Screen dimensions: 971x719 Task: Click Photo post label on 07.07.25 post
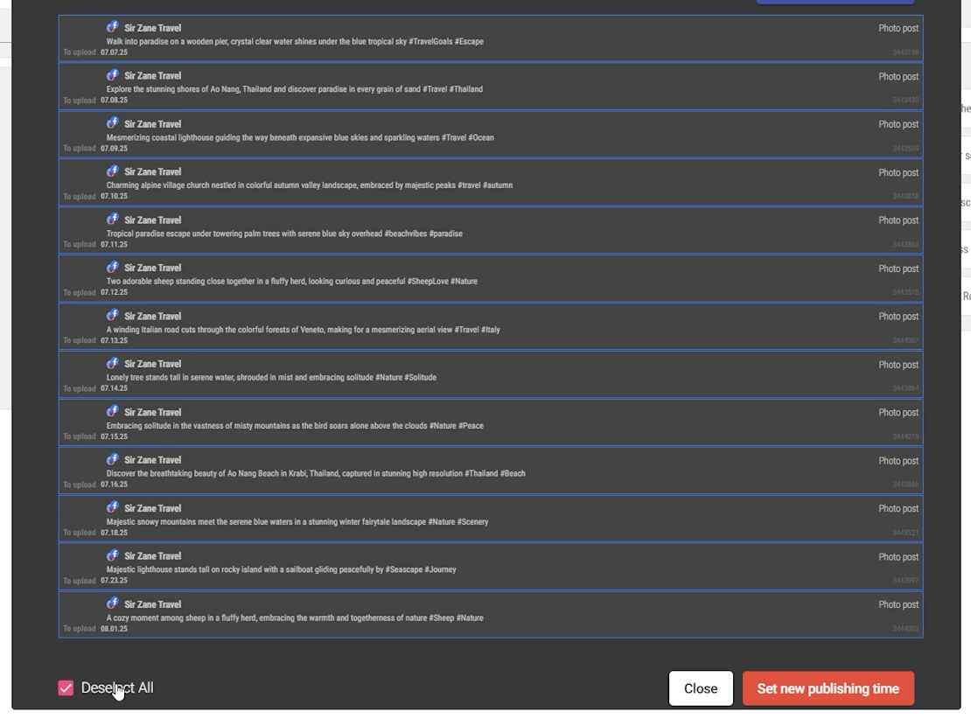pos(898,28)
